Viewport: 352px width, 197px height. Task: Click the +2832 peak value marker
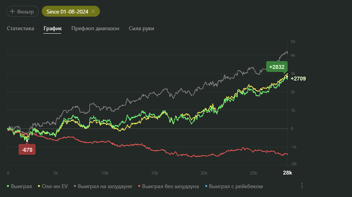coord(277,67)
